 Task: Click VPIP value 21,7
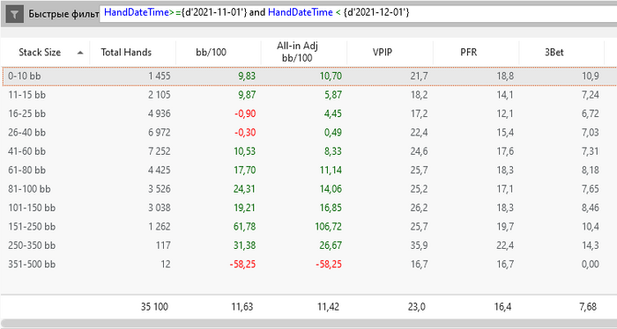[419, 77]
